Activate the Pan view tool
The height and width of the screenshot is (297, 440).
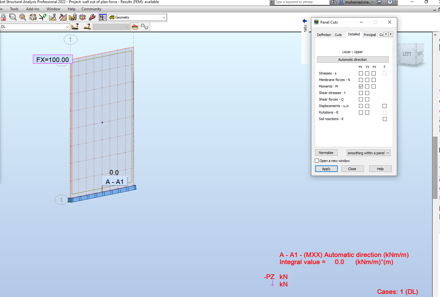click(x=22, y=17)
